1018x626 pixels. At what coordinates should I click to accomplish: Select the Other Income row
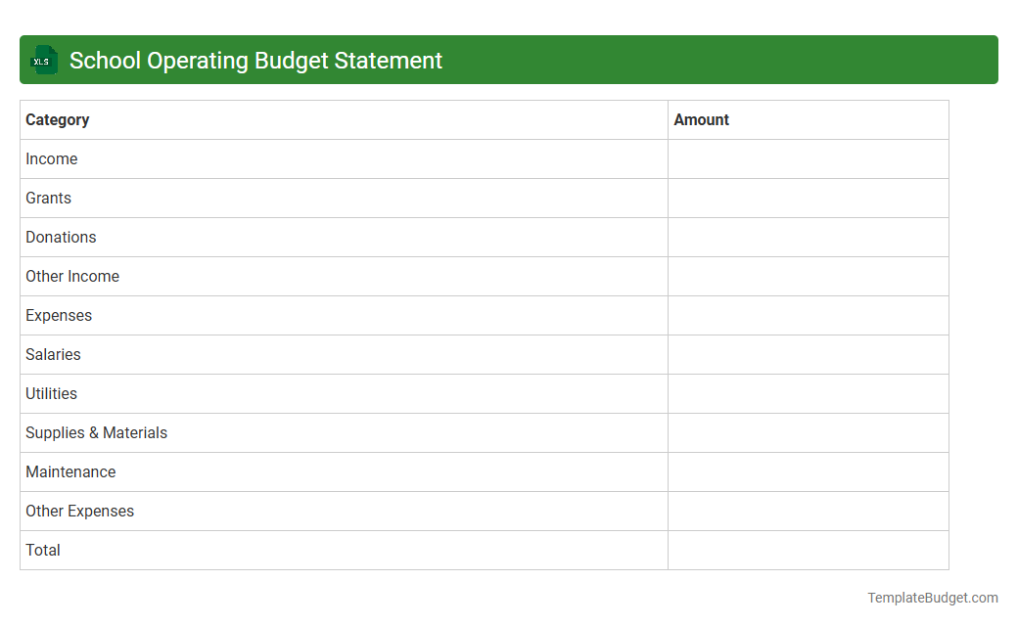[72, 276]
